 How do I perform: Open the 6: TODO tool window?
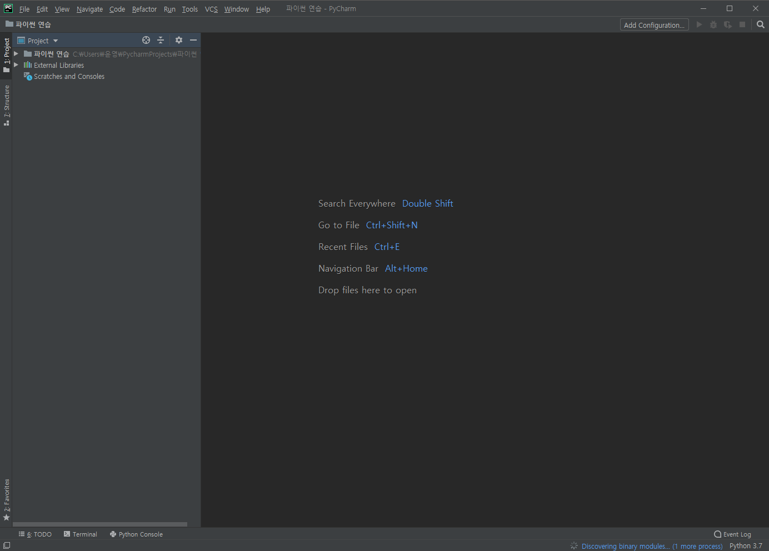pyautogui.click(x=35, y=534)
